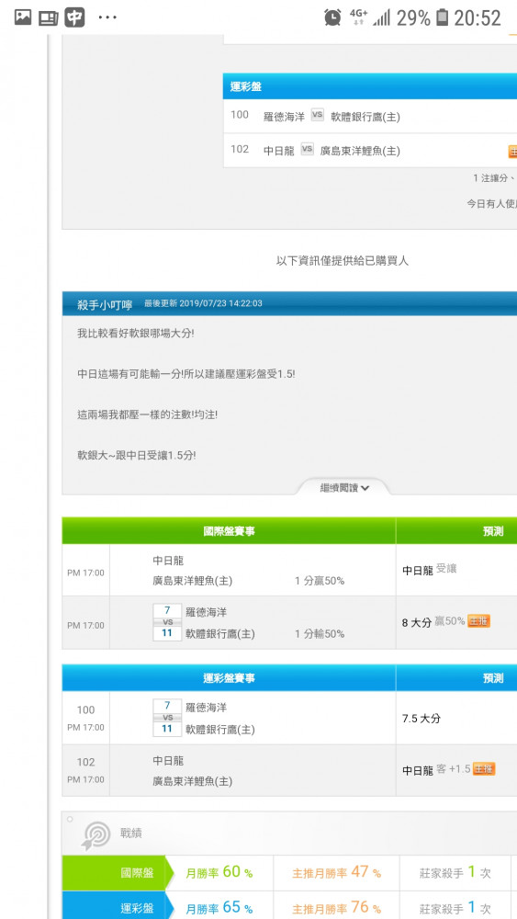Open game 102 中日龍 row in top panel
The height and width of the screenshot is (919, 517).
pos(370,151)
